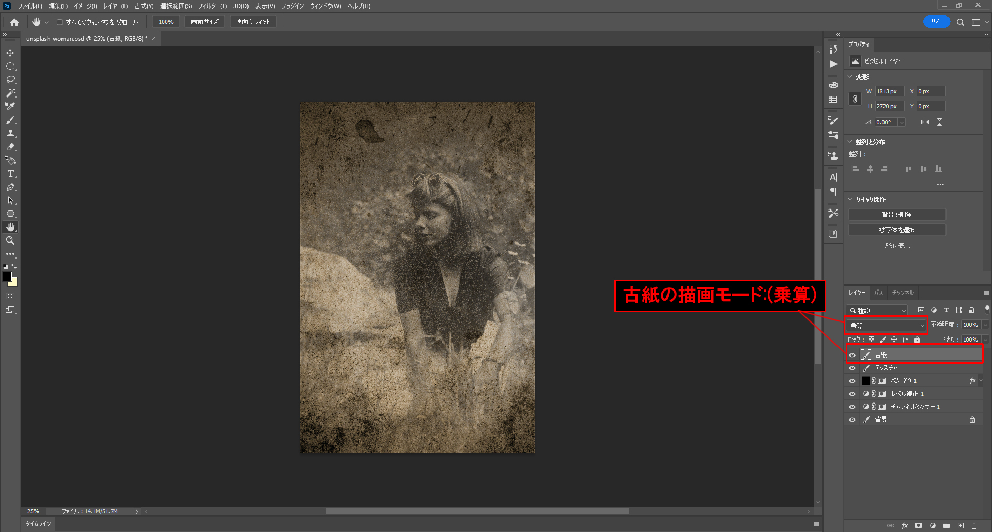
Task: Select the Zoom tool in toolbar
Action: (10, 241)
